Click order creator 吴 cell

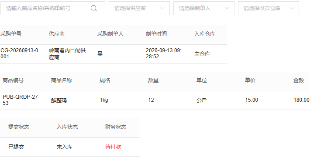100,54
